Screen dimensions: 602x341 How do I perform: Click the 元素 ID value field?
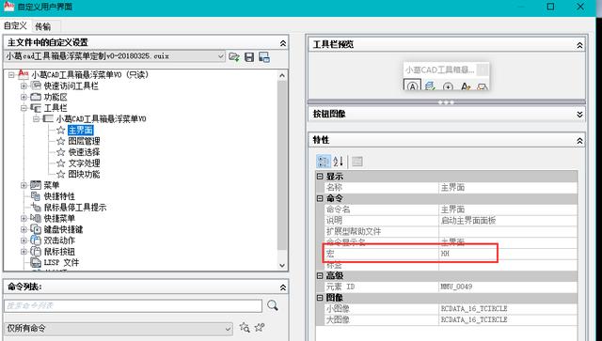(x=508, y=287)
